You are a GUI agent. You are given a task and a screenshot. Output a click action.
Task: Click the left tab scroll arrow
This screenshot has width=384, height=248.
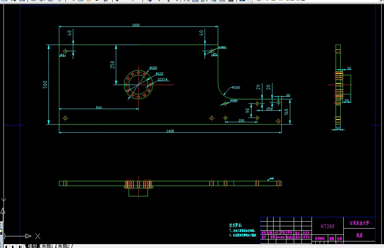click(x=6, y=246)
